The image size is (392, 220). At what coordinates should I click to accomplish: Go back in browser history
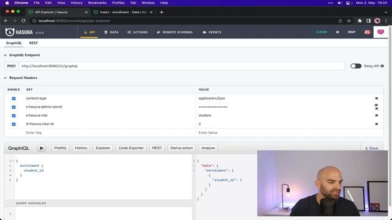coord(6,21)
